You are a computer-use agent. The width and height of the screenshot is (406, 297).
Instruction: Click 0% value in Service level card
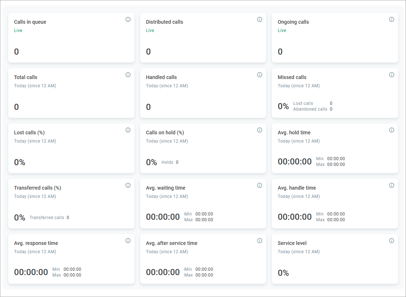coord(283,273)
